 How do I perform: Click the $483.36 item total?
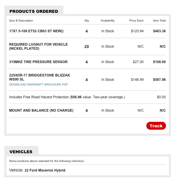(x=159, y=31)
